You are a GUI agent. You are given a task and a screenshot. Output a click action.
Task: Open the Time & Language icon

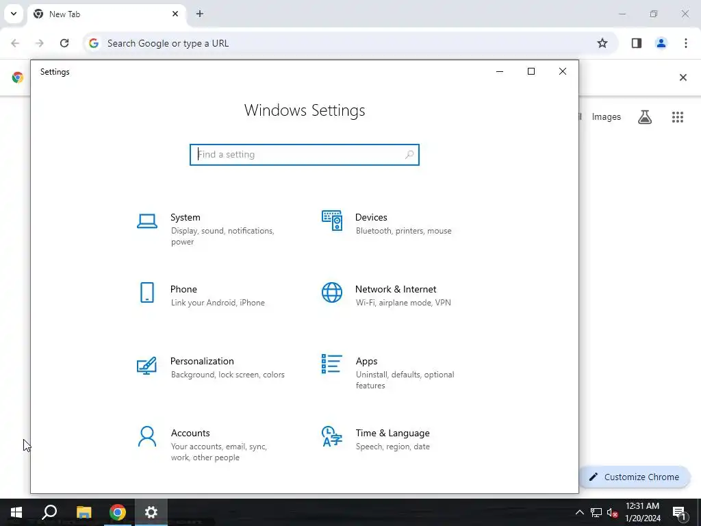coord(332,436)
